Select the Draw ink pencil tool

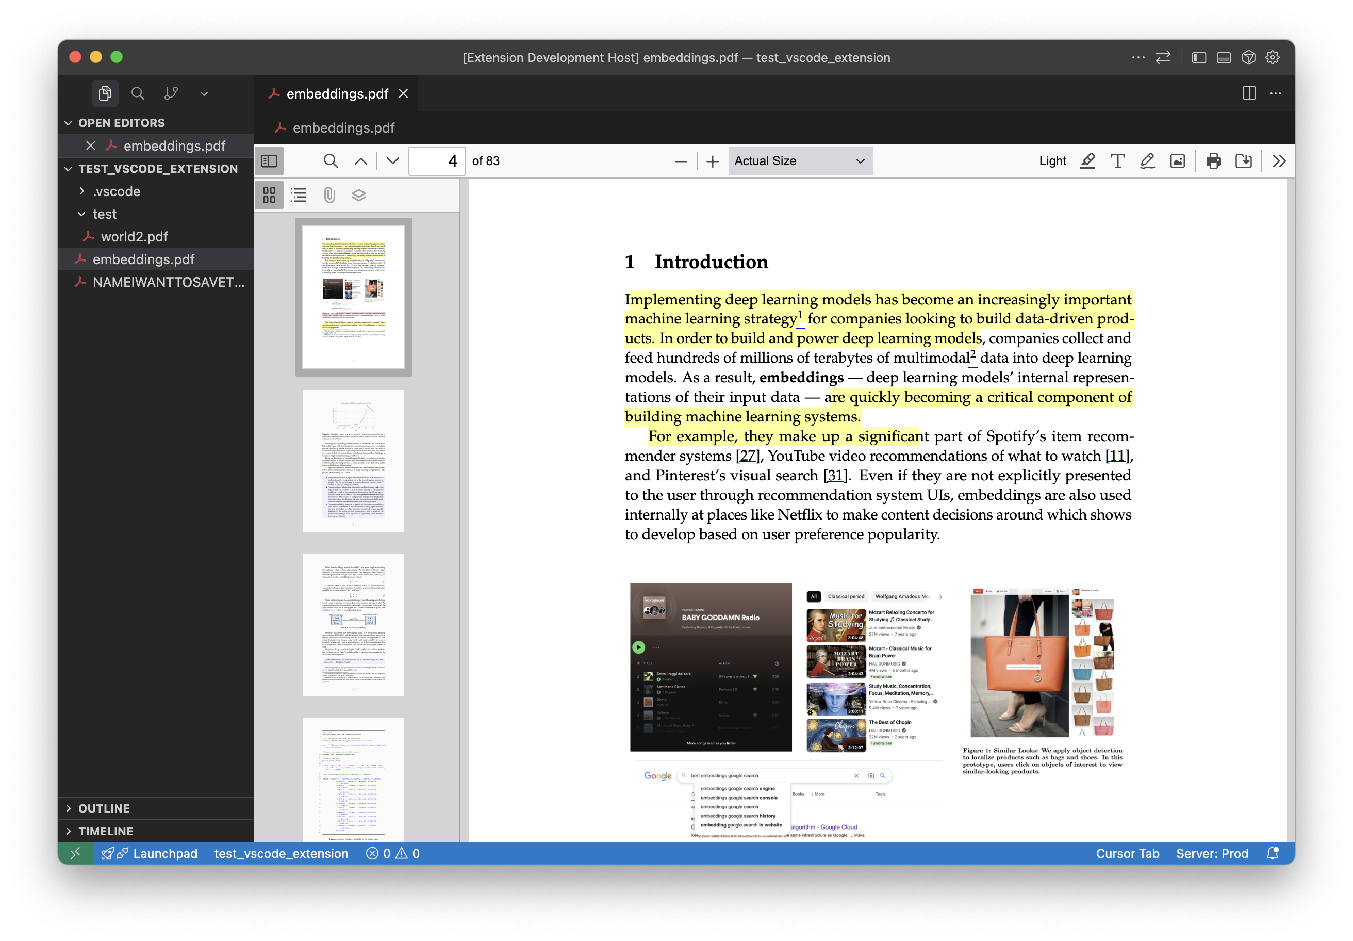tap(1147, 161)
